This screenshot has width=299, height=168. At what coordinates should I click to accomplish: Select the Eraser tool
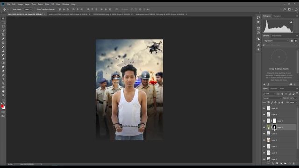pos(3,59)
